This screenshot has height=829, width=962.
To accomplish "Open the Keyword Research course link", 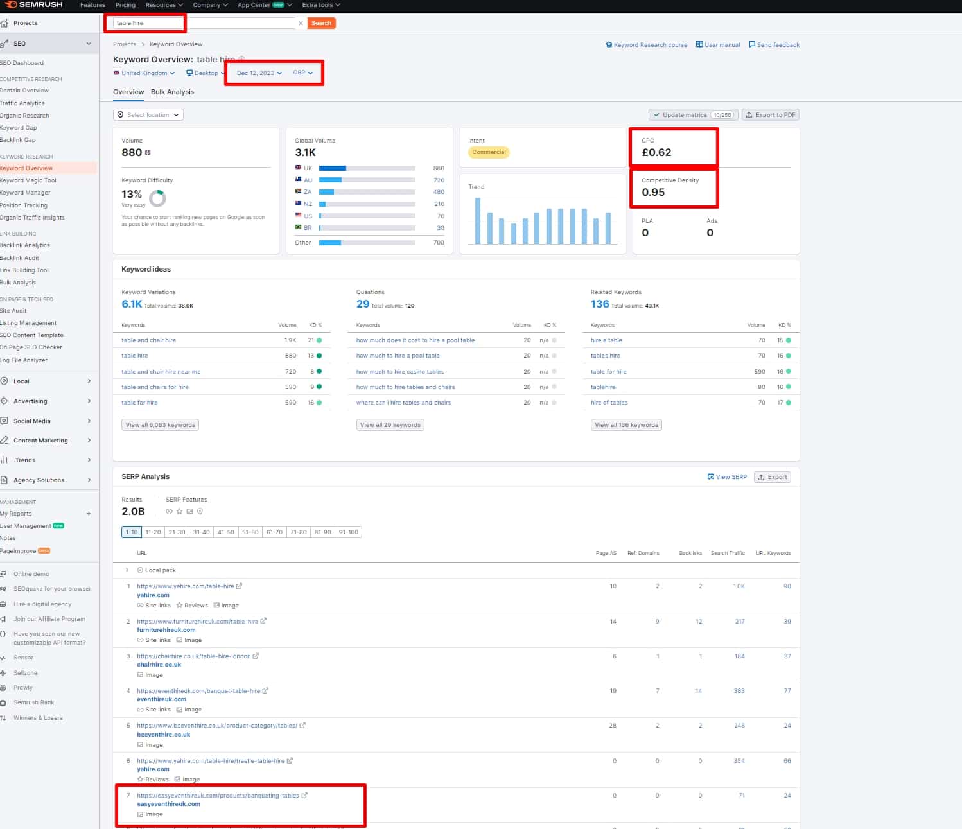I will point(647,45).
